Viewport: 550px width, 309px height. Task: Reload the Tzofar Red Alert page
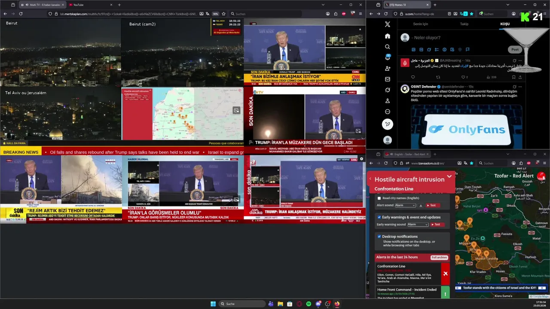point(386,163)
